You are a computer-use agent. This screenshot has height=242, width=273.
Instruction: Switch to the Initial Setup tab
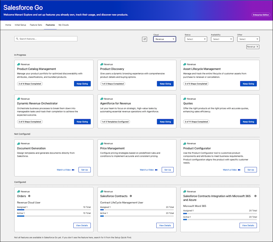(x=20, y=25)
